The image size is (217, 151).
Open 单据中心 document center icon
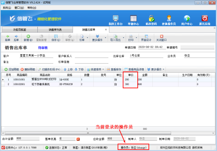(133, 18)
